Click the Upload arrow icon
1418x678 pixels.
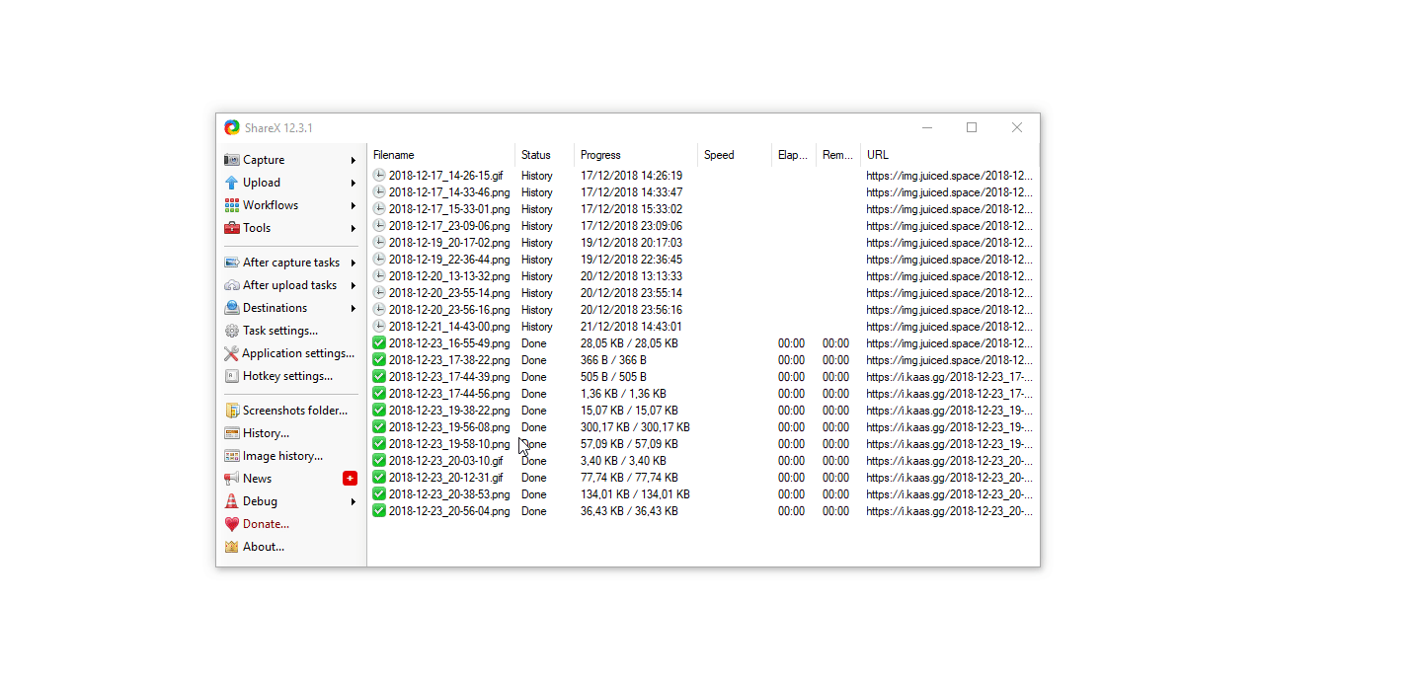point(231,183)
